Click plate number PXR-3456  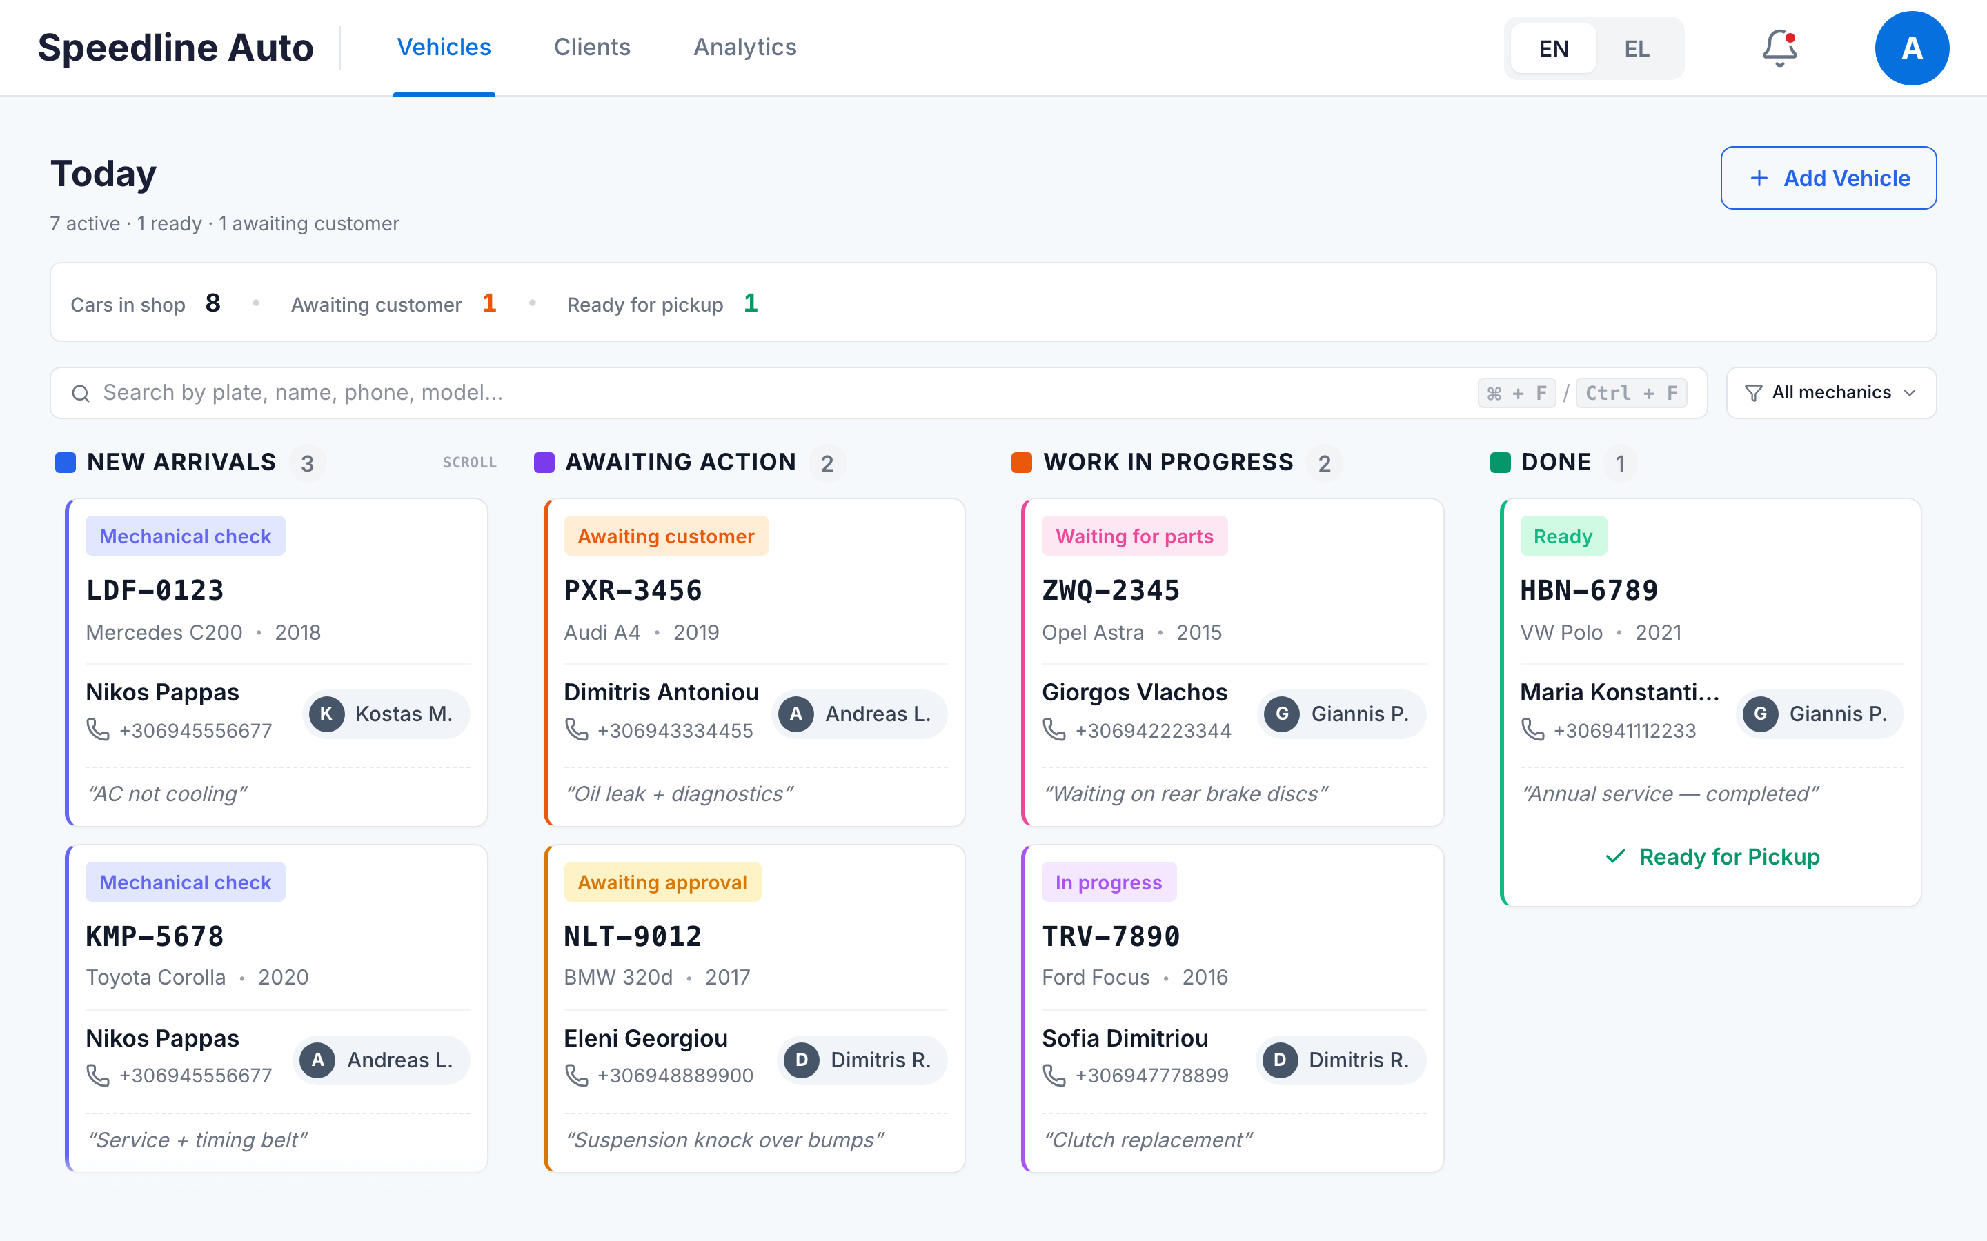(633, 590)
